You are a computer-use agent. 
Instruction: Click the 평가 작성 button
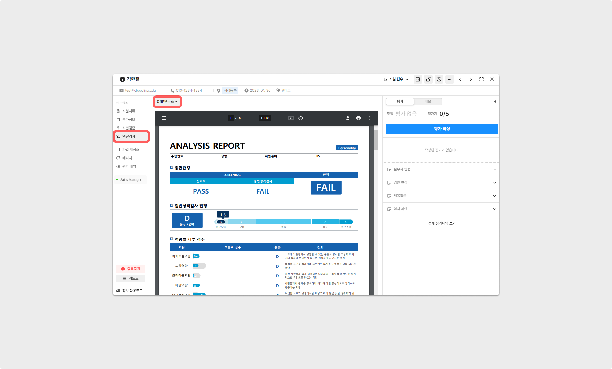442,129
